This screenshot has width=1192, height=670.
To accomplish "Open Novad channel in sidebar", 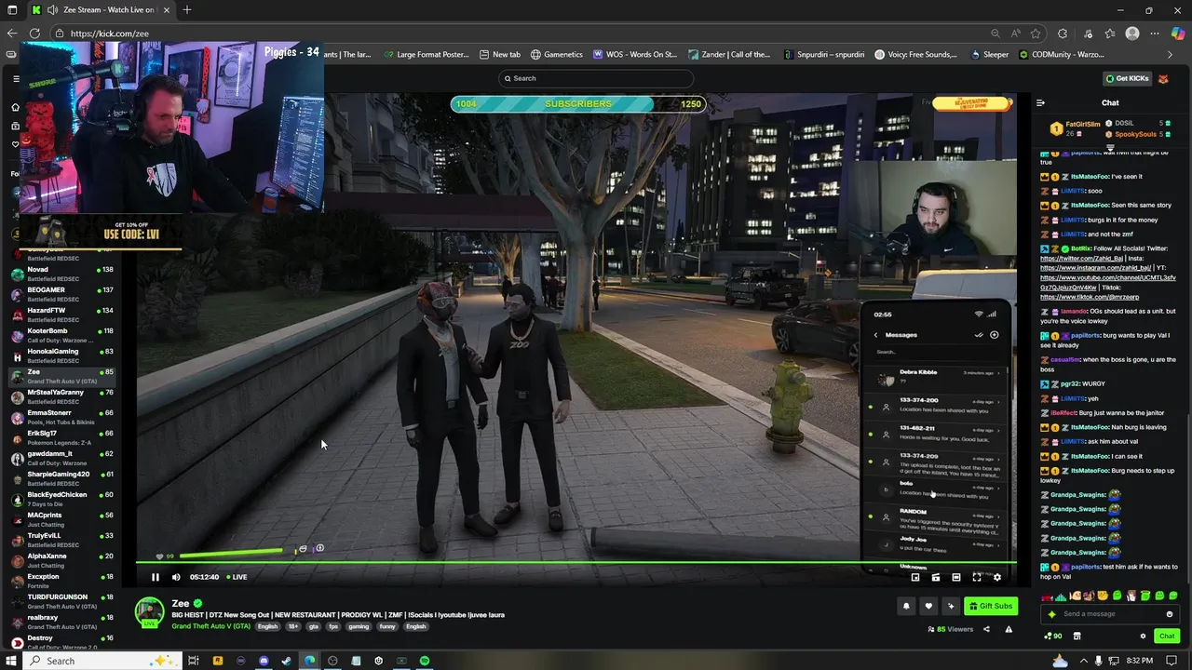I will [x=61, y=274].
